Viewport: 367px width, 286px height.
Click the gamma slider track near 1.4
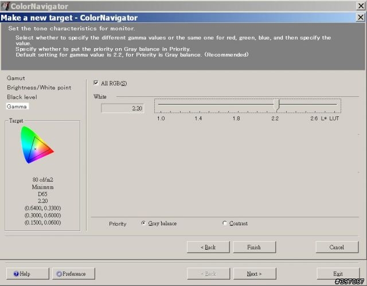pos(198,104)
